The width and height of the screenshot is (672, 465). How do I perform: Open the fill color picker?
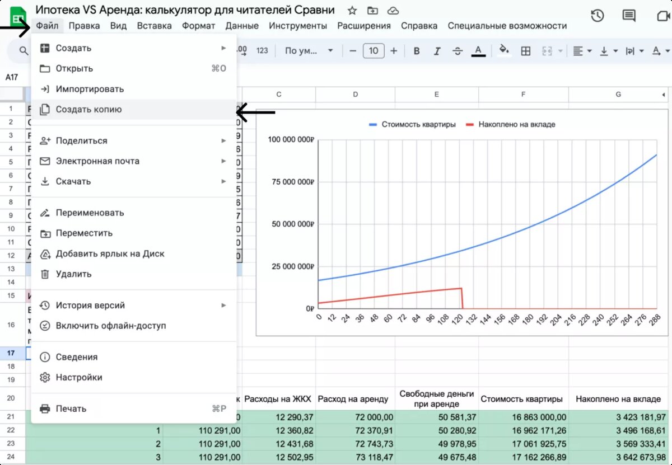tap(504, 51)
